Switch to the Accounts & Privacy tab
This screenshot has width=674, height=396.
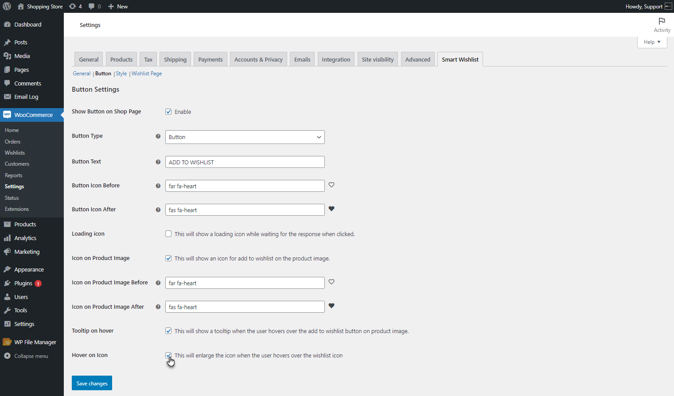[x=258, y=59]
